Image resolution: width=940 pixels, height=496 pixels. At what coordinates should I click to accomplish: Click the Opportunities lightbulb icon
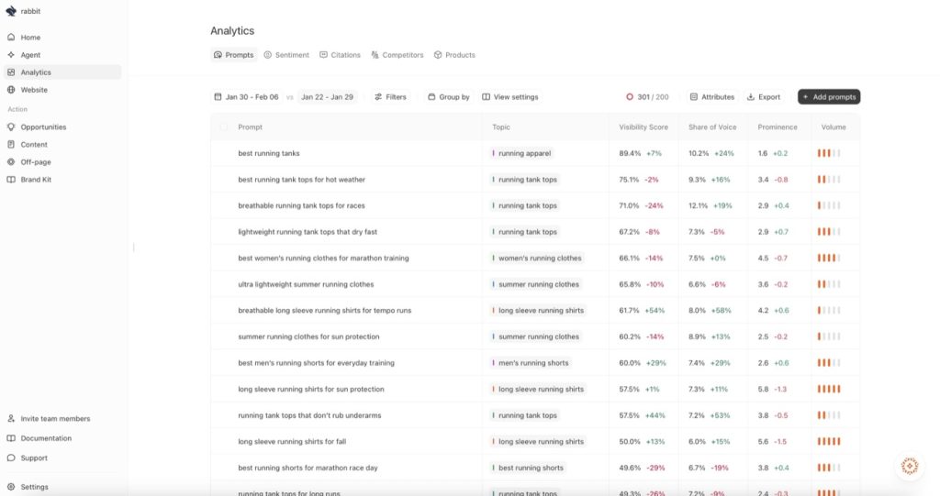(11, 127)
